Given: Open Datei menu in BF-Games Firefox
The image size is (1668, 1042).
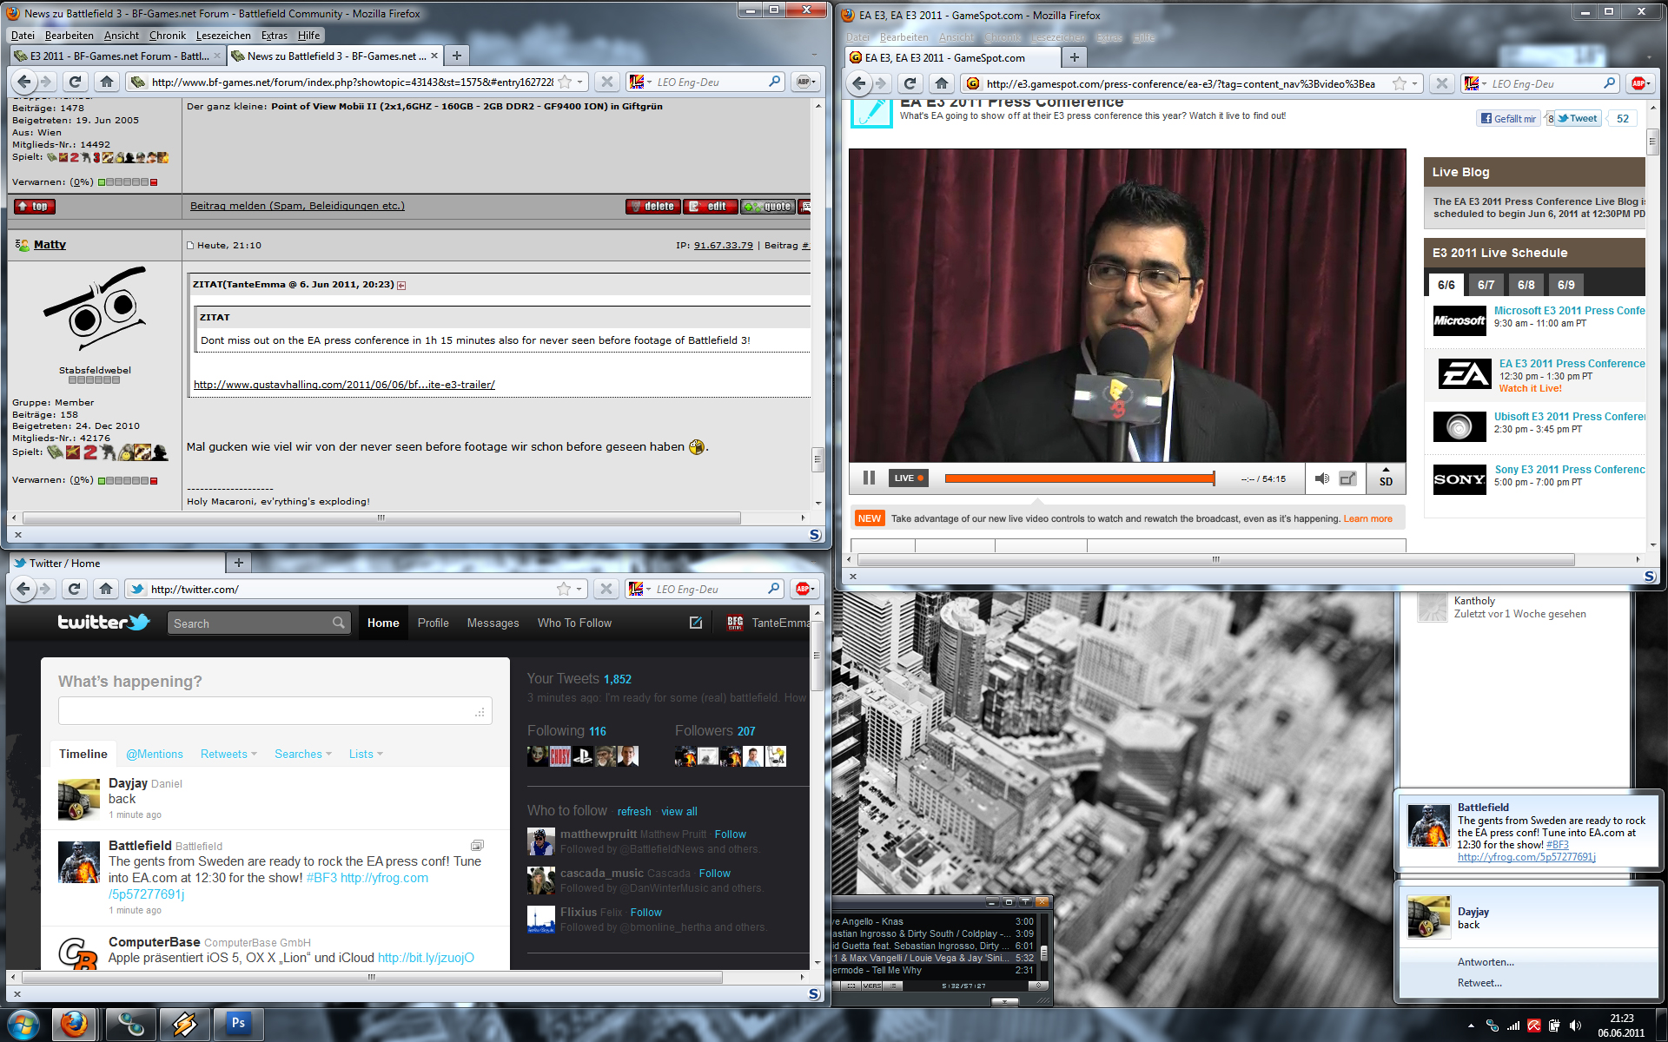Looking at the screenshot, I should [x=23, y=36].
